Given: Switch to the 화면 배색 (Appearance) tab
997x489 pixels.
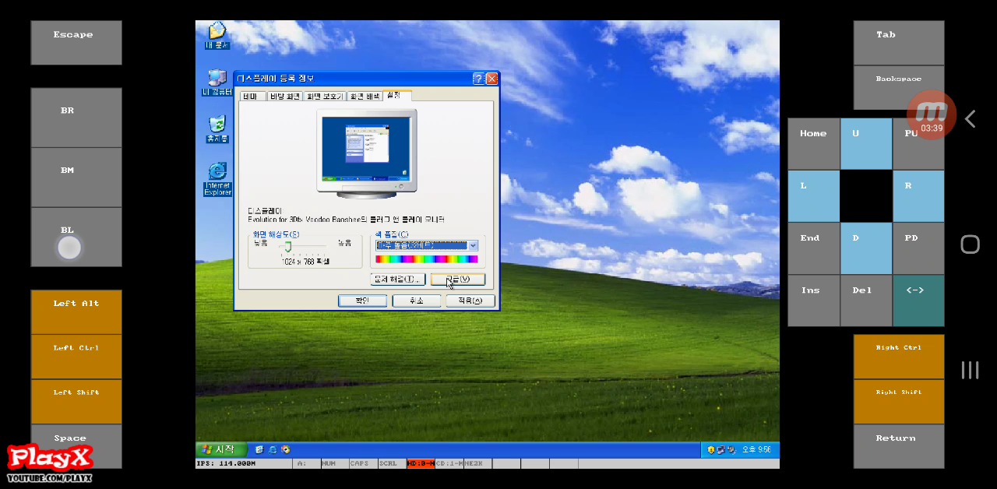Looking at the screenshot, I should coord(365,97).
